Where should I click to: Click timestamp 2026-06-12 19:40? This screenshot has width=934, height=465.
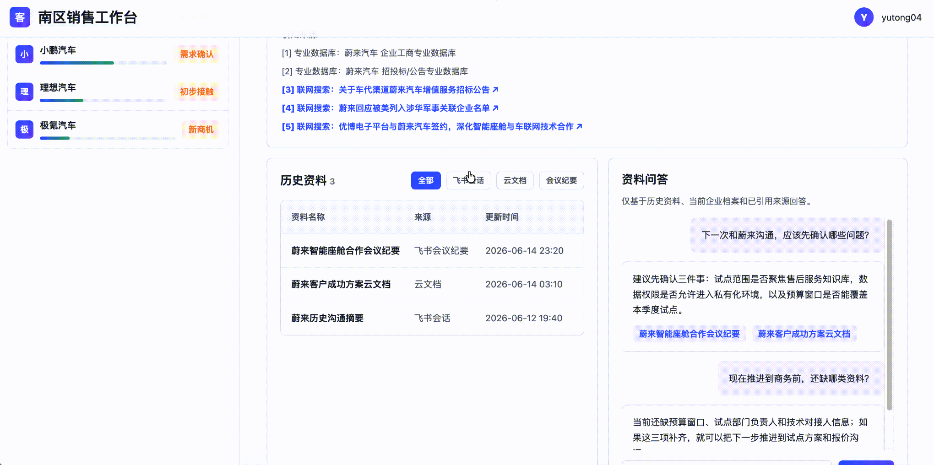[x=524, y=318]
